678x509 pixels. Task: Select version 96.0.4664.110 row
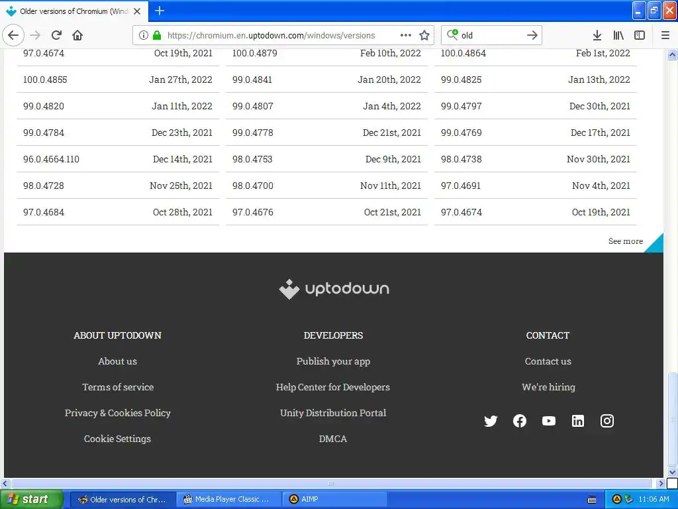coord(118,159)
